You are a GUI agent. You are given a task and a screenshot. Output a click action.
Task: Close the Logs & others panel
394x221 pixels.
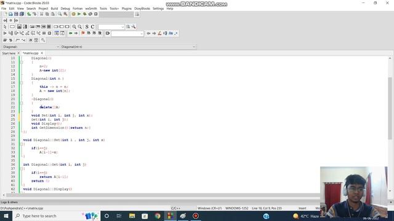[391, 202]
